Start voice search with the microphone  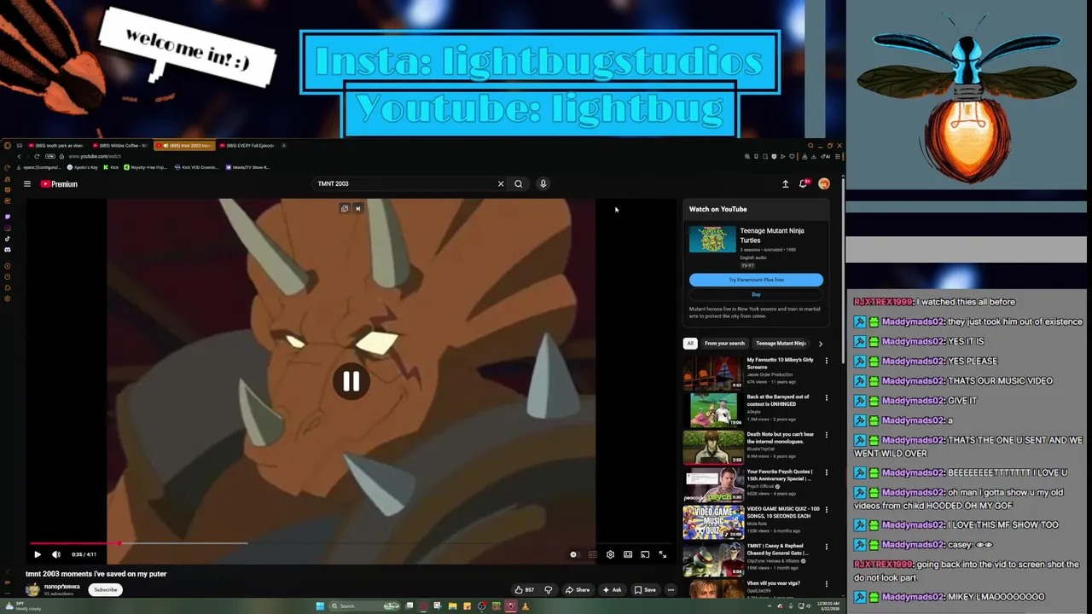point(543,183)
